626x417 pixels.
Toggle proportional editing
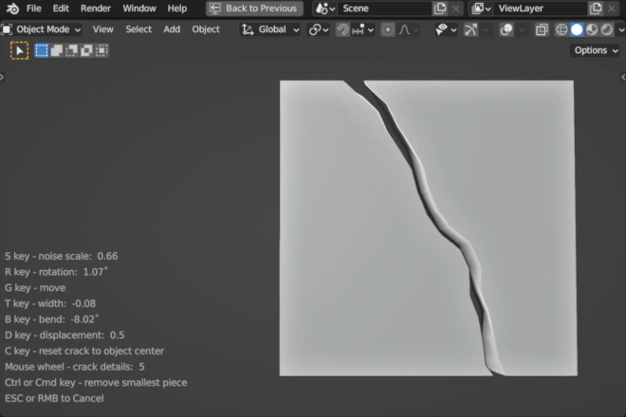tap(388, 29)
